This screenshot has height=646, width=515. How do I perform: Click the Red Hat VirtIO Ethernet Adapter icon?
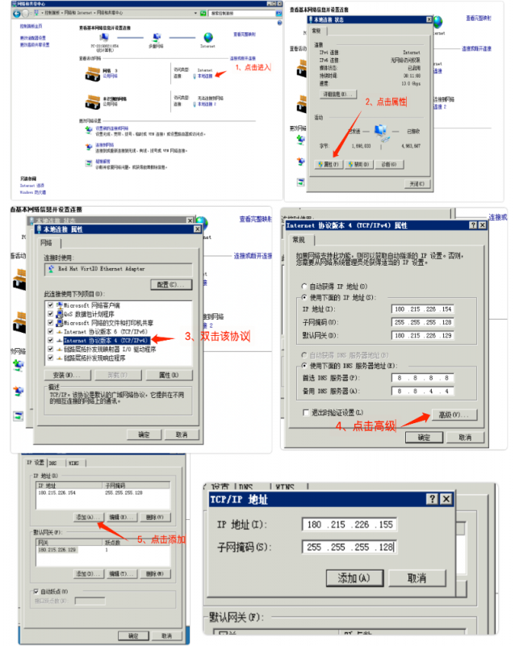(x=50, y=268)
